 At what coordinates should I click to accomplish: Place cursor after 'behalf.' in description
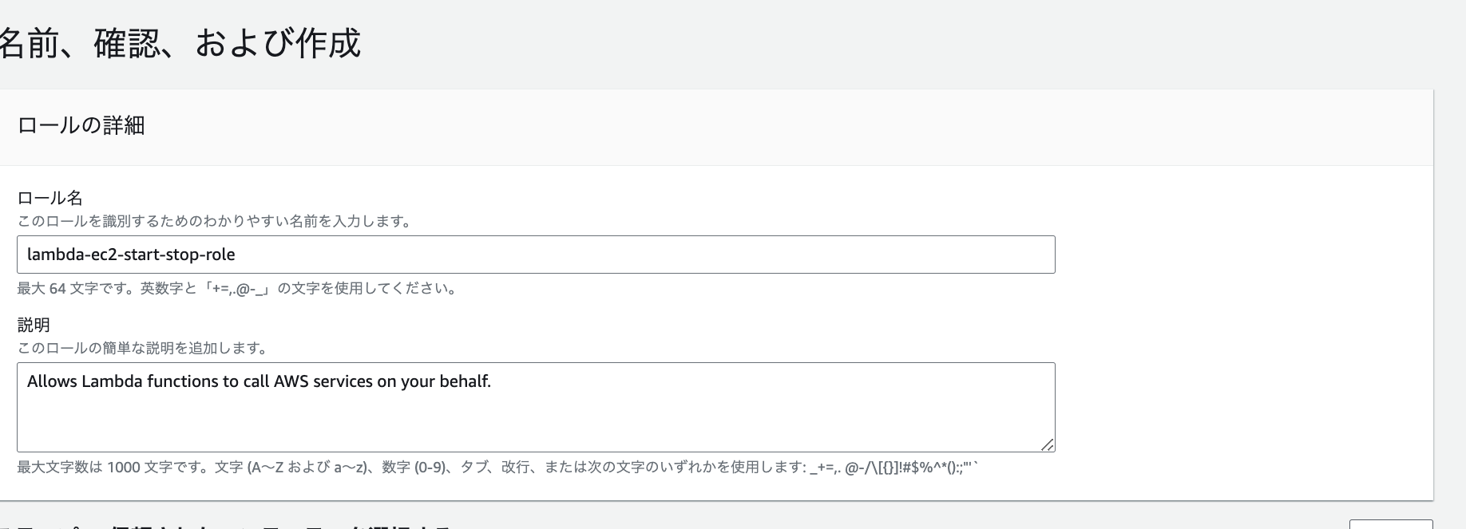[492, 381]
